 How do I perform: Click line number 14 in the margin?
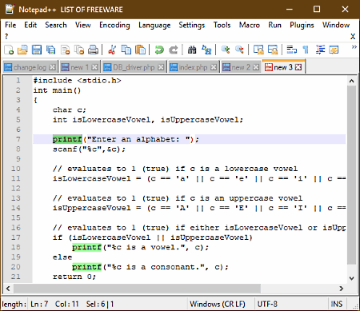coord(16,208)
